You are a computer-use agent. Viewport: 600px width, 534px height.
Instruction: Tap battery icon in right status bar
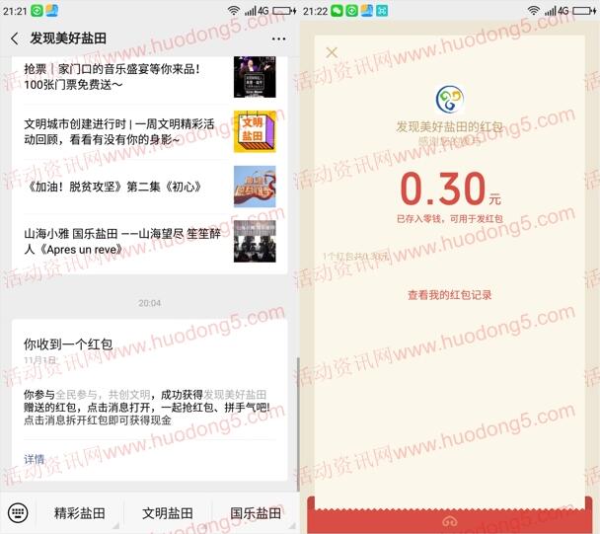pyautogui.click(x=584, y=11)
